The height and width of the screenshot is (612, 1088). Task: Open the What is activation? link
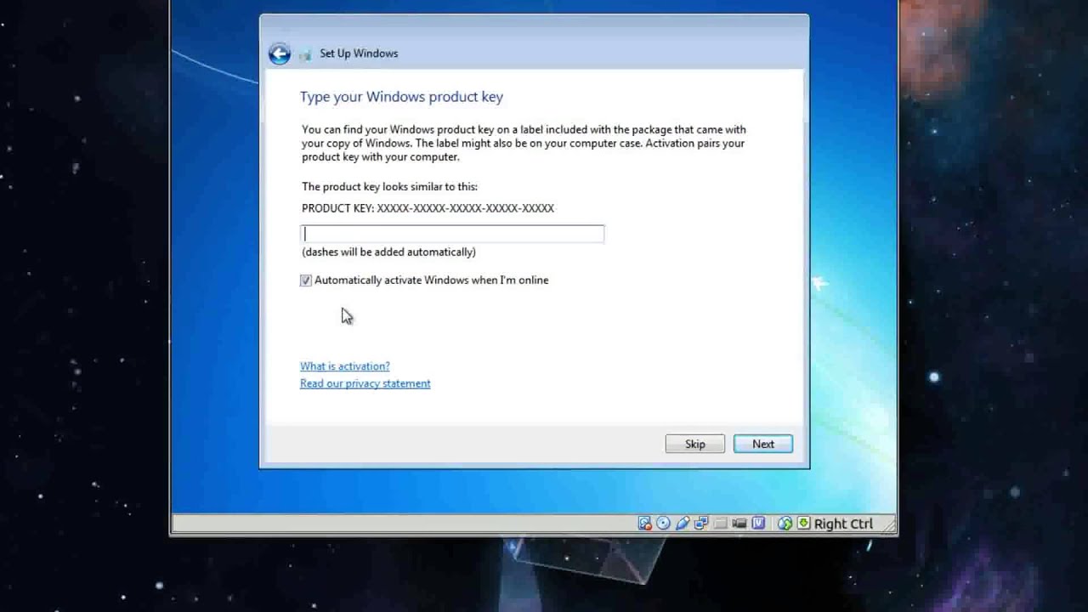click(345, 366)
